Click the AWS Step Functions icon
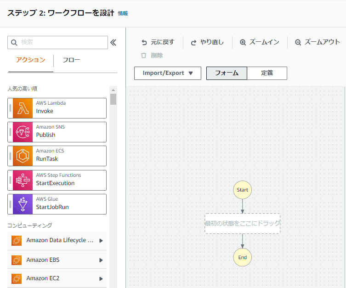The height and width of the screenshot is (288, 346). tap(23, 180)
